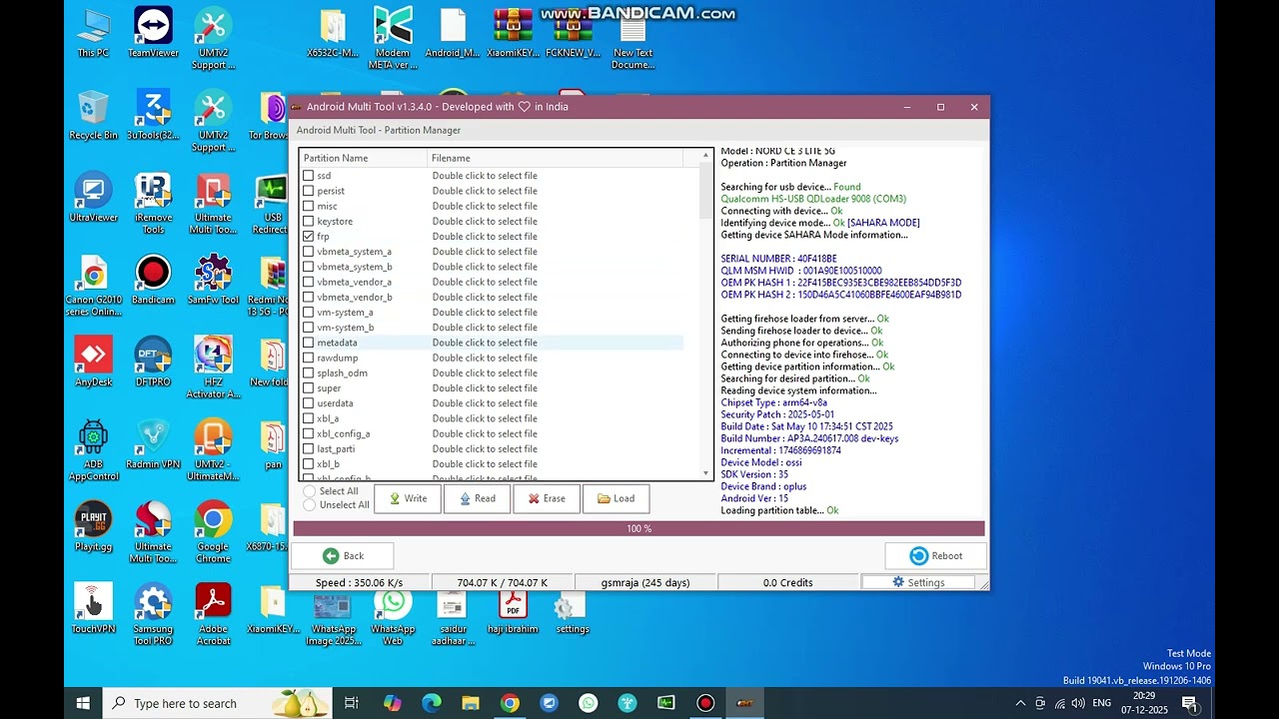Select the Radmin VPN desktop icon
The height and width of the screenshot is (719, 1279).
tap(153, 444)
